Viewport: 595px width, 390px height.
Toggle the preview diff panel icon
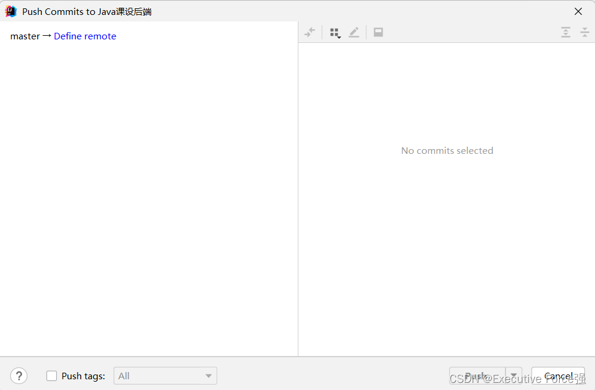pos(378,32)
